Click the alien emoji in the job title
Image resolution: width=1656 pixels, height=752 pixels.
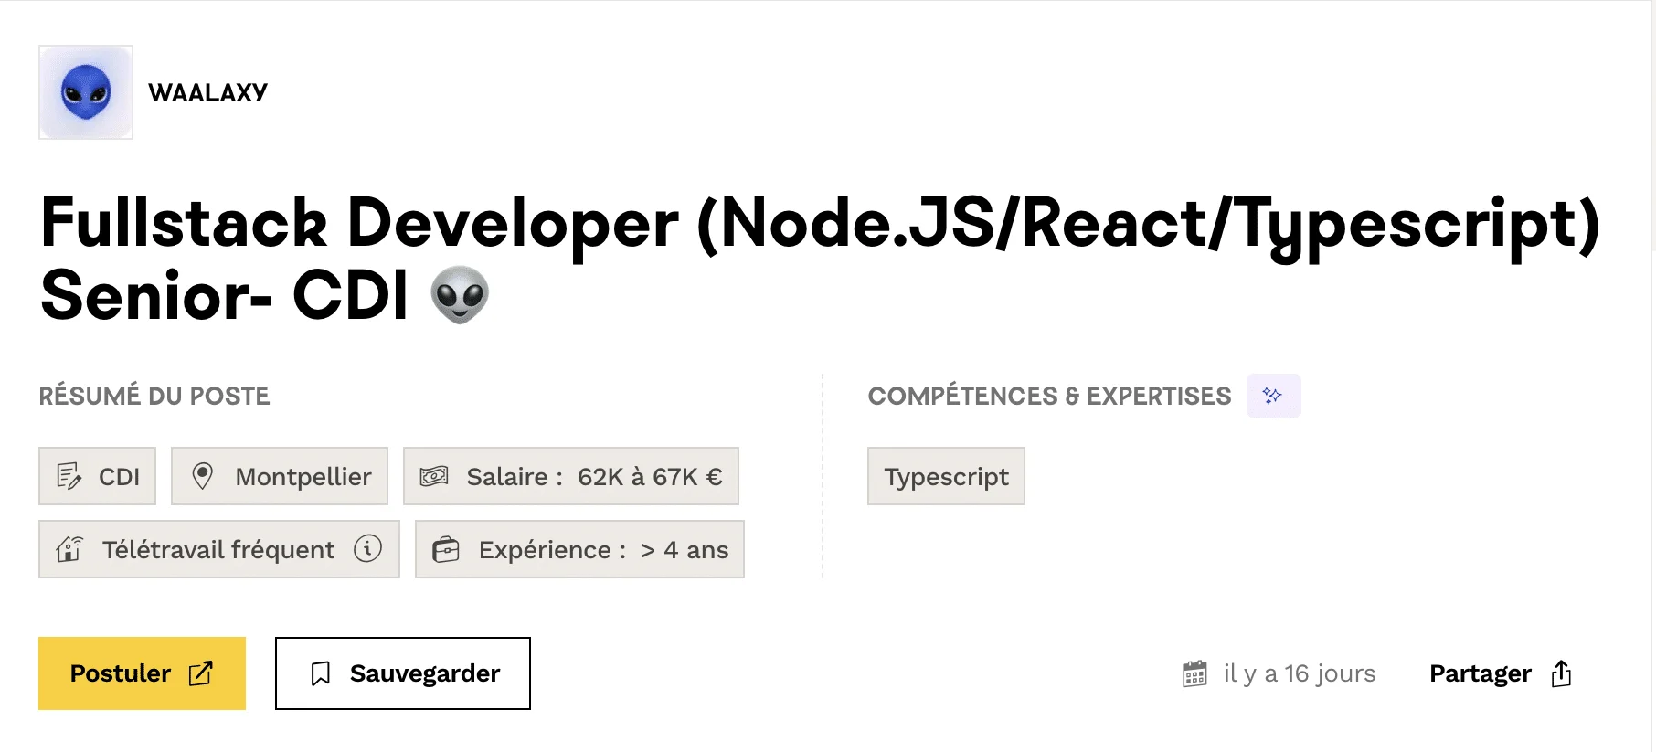tap(460, 294)
